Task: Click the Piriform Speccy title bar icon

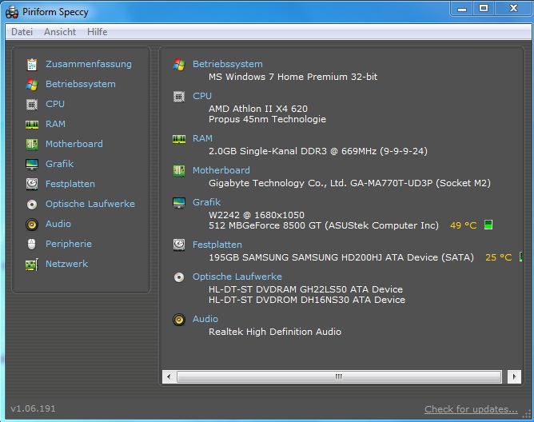Action: [x=12, y=12]
